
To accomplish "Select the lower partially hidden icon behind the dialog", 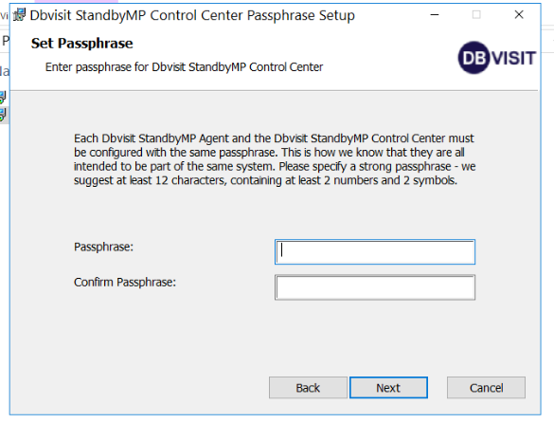I will (x=3, y=115).
